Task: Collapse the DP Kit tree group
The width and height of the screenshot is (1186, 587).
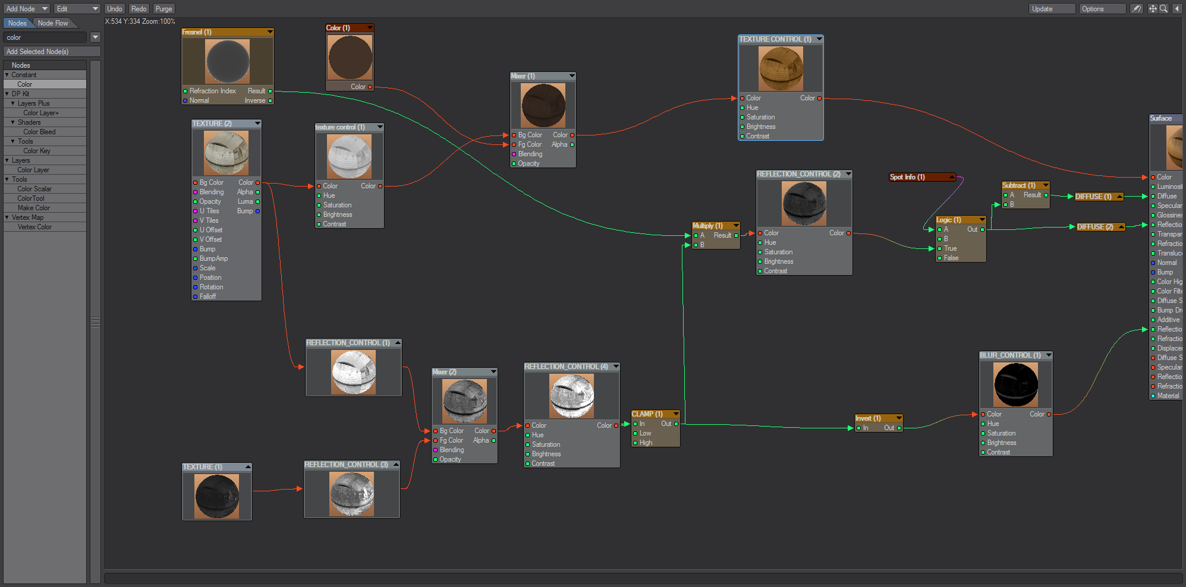Action: click(x=7, y=94)
